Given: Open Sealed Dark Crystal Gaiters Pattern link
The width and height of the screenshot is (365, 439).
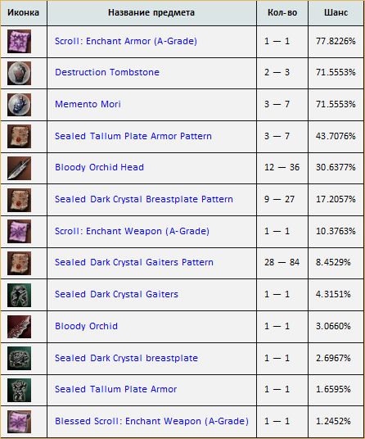Looking at the screenshot, I should pyautogui.click(x=134, y=262).
